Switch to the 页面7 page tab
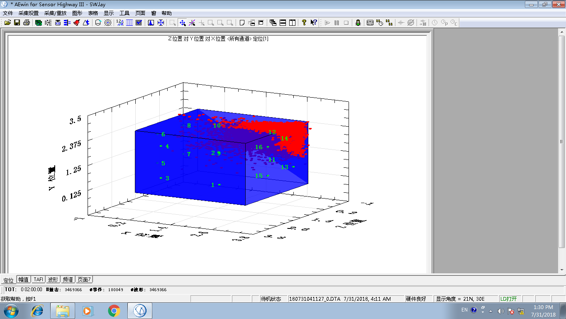Viewport: 566px width, 319px height. [84, 280]
